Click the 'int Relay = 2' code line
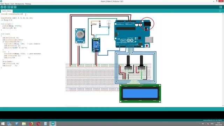Screen dimensions: 224x126 tap(7, 20)
